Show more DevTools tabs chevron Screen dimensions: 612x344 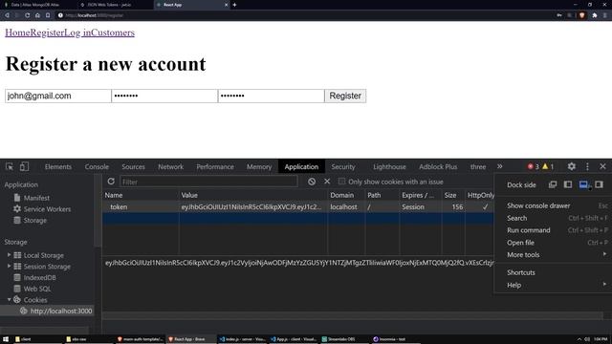pyautogui.click(x=499, y=166)
